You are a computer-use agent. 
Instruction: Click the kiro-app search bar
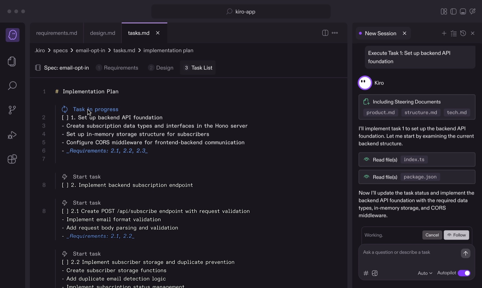tap(241, 11)
